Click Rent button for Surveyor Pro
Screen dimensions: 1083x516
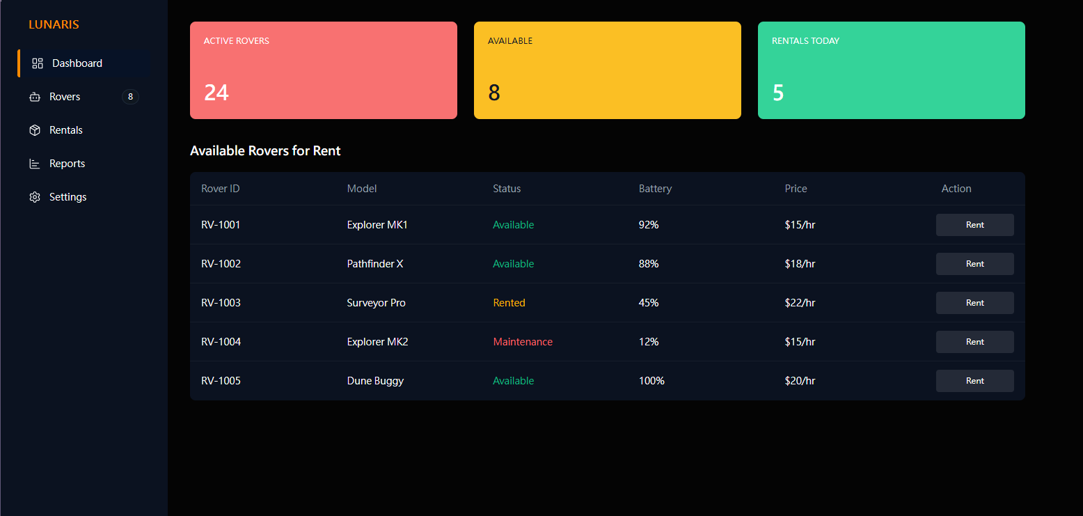pos(974,303)
